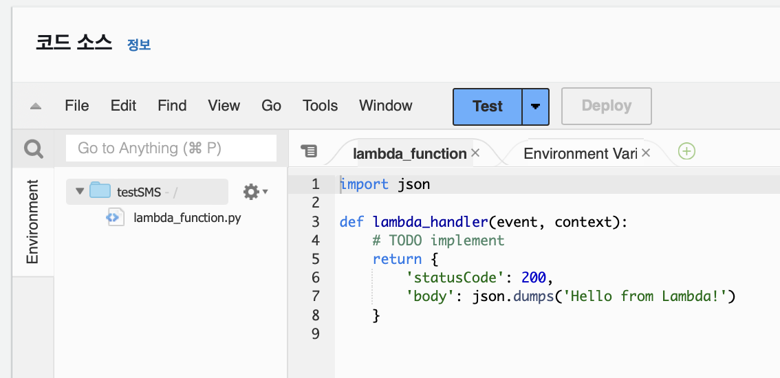This screenshot has width=780, height=378.
Task: Open the Tools menu
Action: [320, 106]
